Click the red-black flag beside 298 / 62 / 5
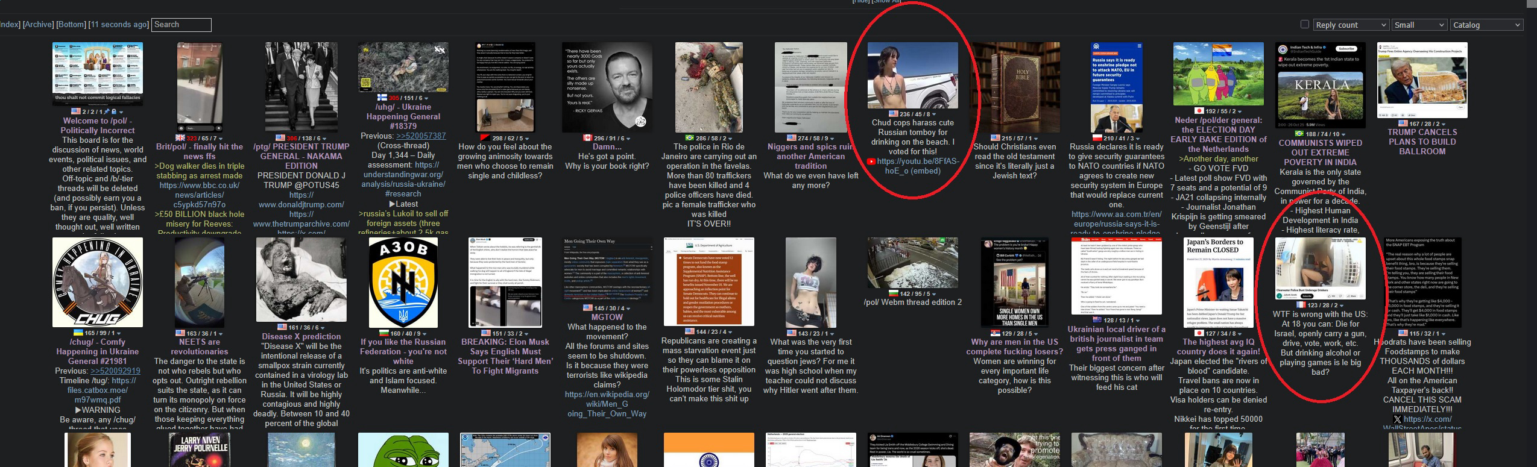This screenshot has height=467, width=1537. click(x=485, y=138)
